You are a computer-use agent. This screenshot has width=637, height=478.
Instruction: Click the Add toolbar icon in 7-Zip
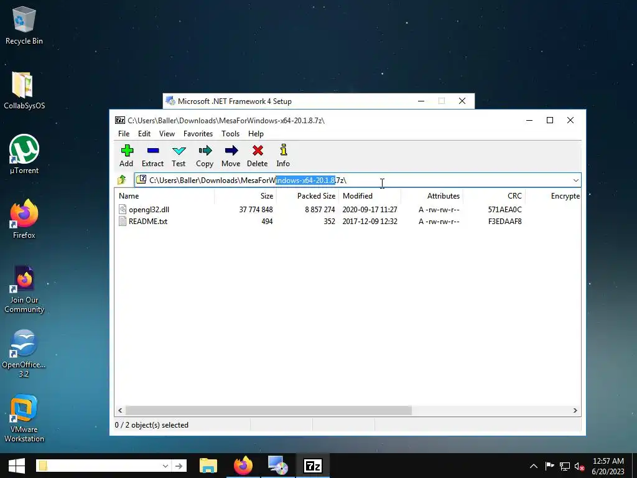[x=127, y=151]
